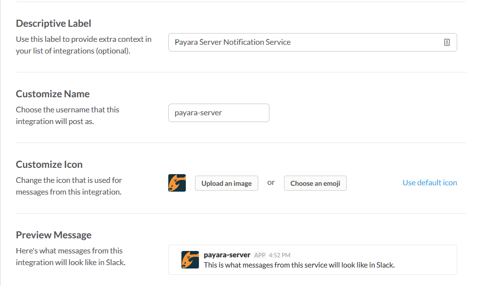This screenshot has height=286, width=482.
Task: Click the gray APP badge next to payara-server
Action: (x=259, y=255)
